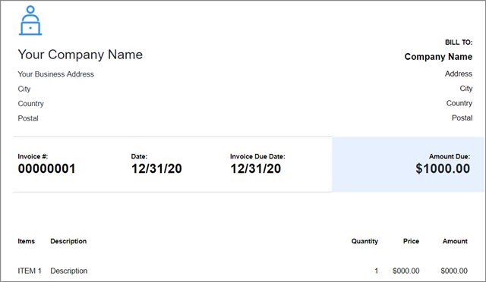Select the 'Your Company Name' heading
Image resolution: width=486 pixels, height=282 pixels.
[x=80, y=55]
